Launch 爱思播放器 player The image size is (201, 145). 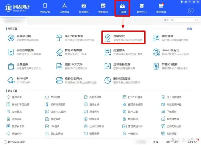click(170, 119)
